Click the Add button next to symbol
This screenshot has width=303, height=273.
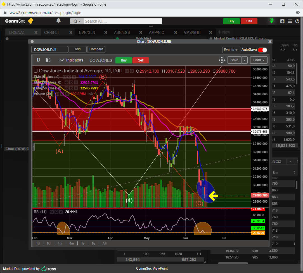click(77, 49)
